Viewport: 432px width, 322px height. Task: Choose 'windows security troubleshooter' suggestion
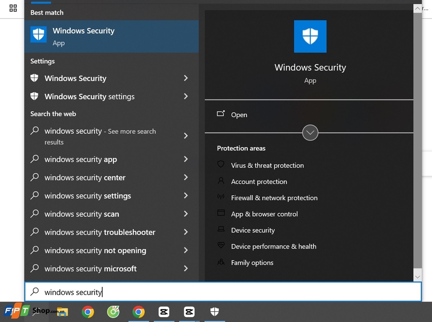pos(112,232)
